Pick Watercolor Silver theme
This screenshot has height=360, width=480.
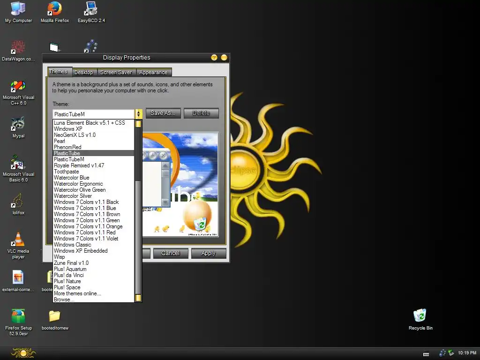pyautogui.click(x=93, y=196)
